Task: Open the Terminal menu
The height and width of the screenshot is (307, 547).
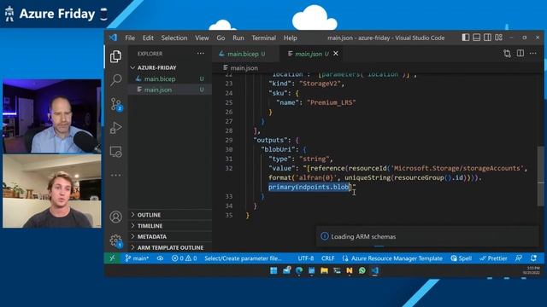Action: (264, 38)
